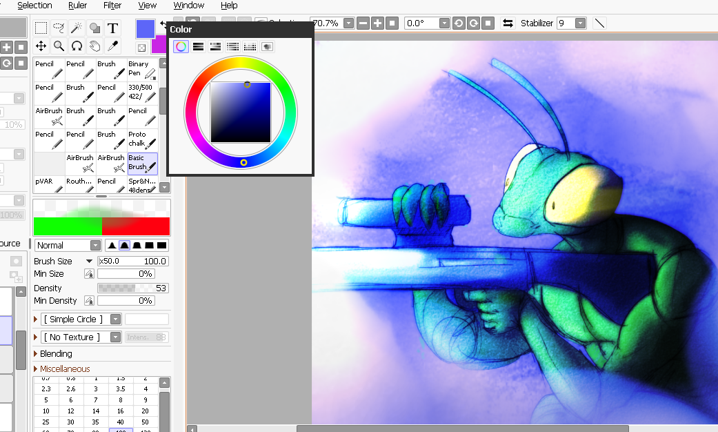Open the rotation angle dropdown
This screenshot has width=718, height=432.
444,23
